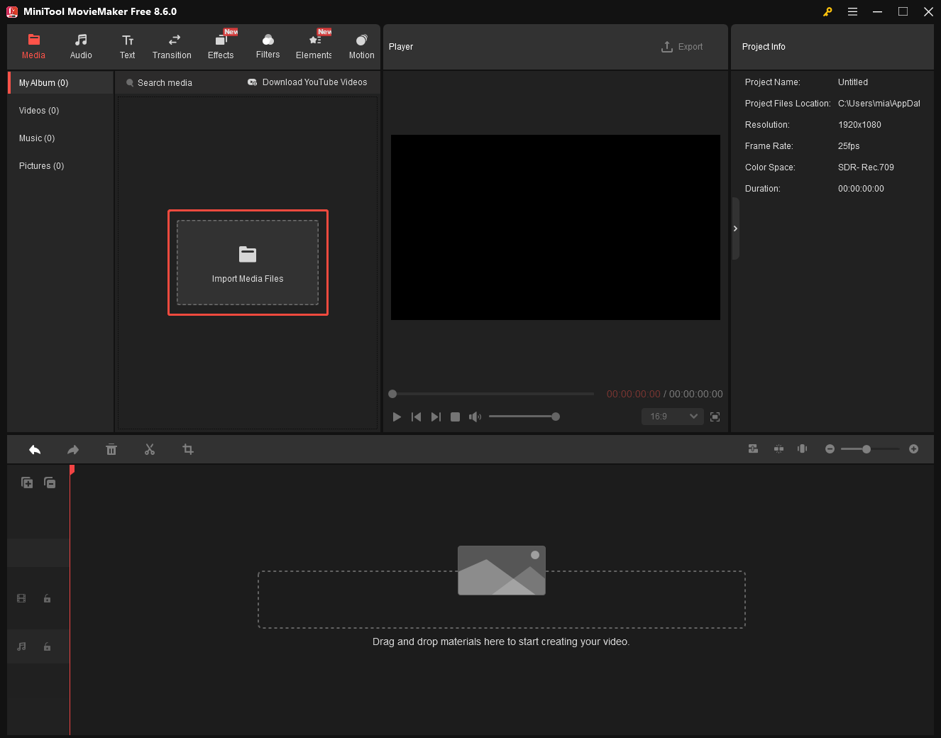Toggle the video track lock
941x738 pixels.
(x=47, y=598)
